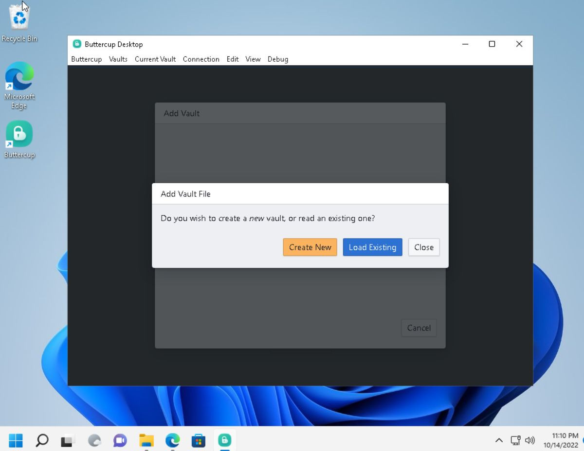This screenshot has height=451, width=584.
Task: Open the Connection menu
Action: tap(201, 59)
